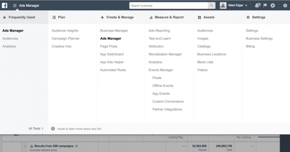Viewport: 290px width, 152px height.
Task: Open Analytics under Frequently Used
Action: 9,46
